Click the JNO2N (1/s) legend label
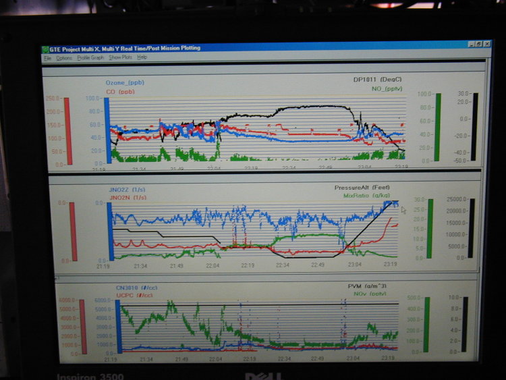 click(128, 198)
